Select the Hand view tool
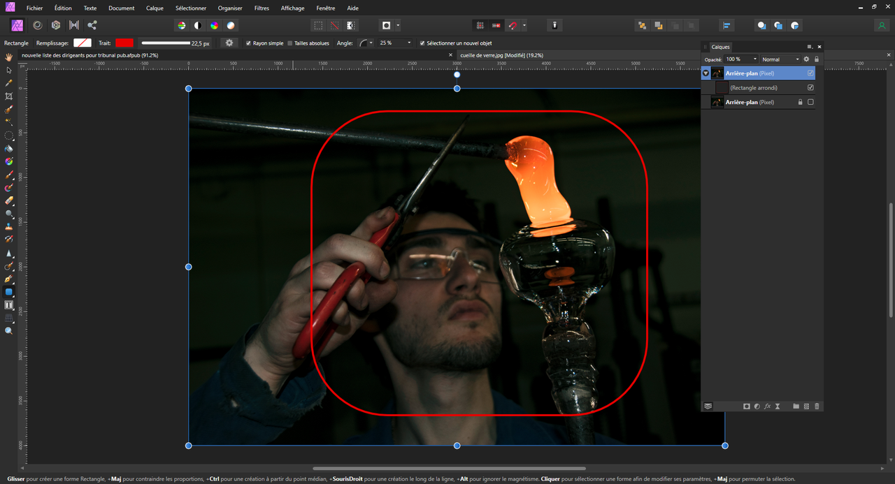This screenshot has width=895, height=484. tap(9, 57)
